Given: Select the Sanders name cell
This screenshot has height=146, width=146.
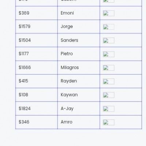Looking at the screenshot, I should coord(78,40).
